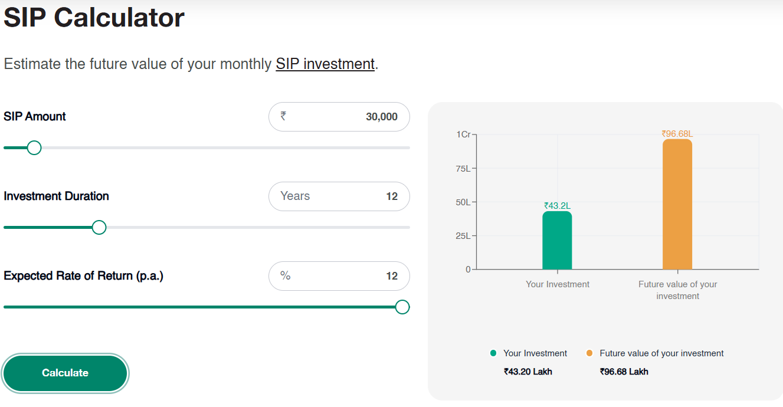Click the SIP Amount slider handle

tap(34, 147)
